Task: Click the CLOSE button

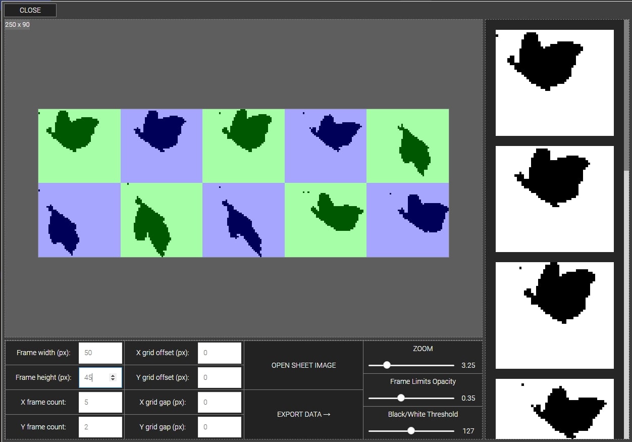Action: 30,10
